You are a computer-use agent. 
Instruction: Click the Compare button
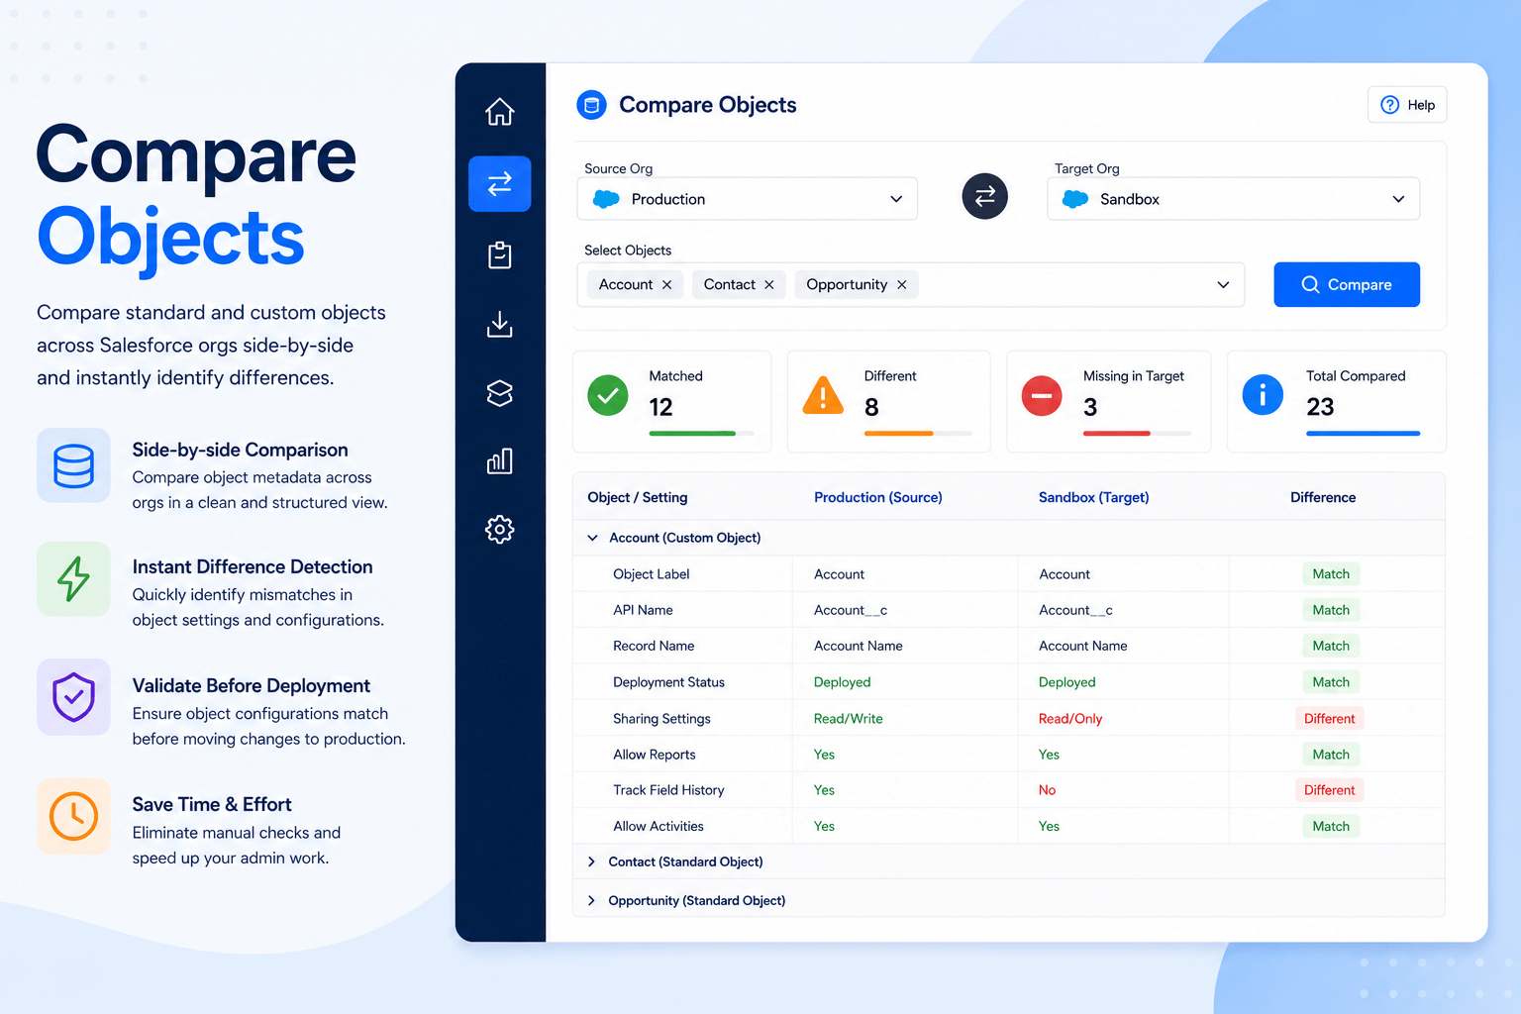1346,284
